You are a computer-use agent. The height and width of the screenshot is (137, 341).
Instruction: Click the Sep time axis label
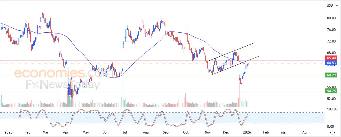pos(165,132)
